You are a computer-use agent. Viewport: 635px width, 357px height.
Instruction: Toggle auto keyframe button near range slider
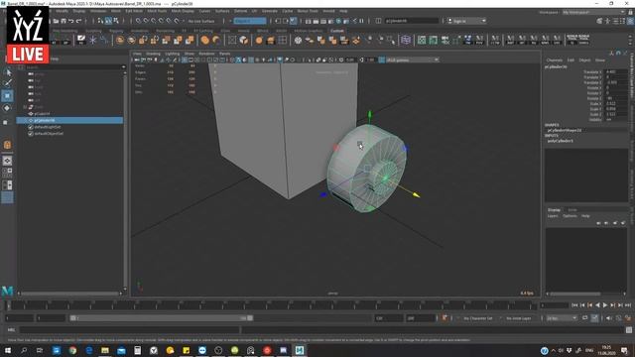tap(444, 318)
